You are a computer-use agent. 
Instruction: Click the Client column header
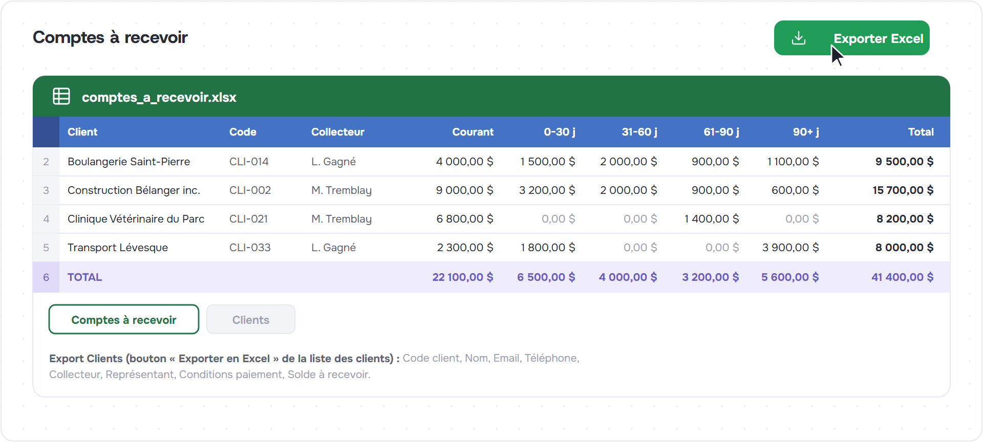pos(82,132)
